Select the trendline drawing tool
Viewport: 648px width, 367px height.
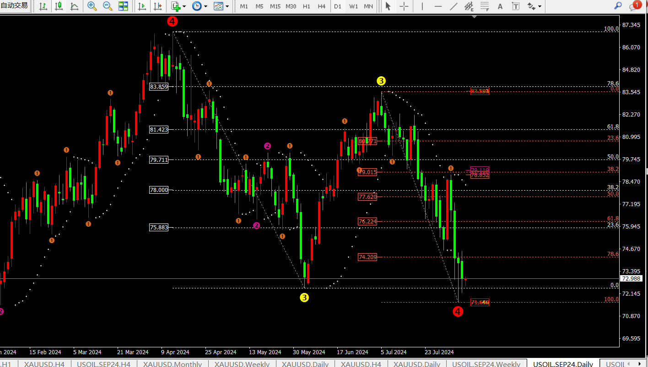(454, 6)
